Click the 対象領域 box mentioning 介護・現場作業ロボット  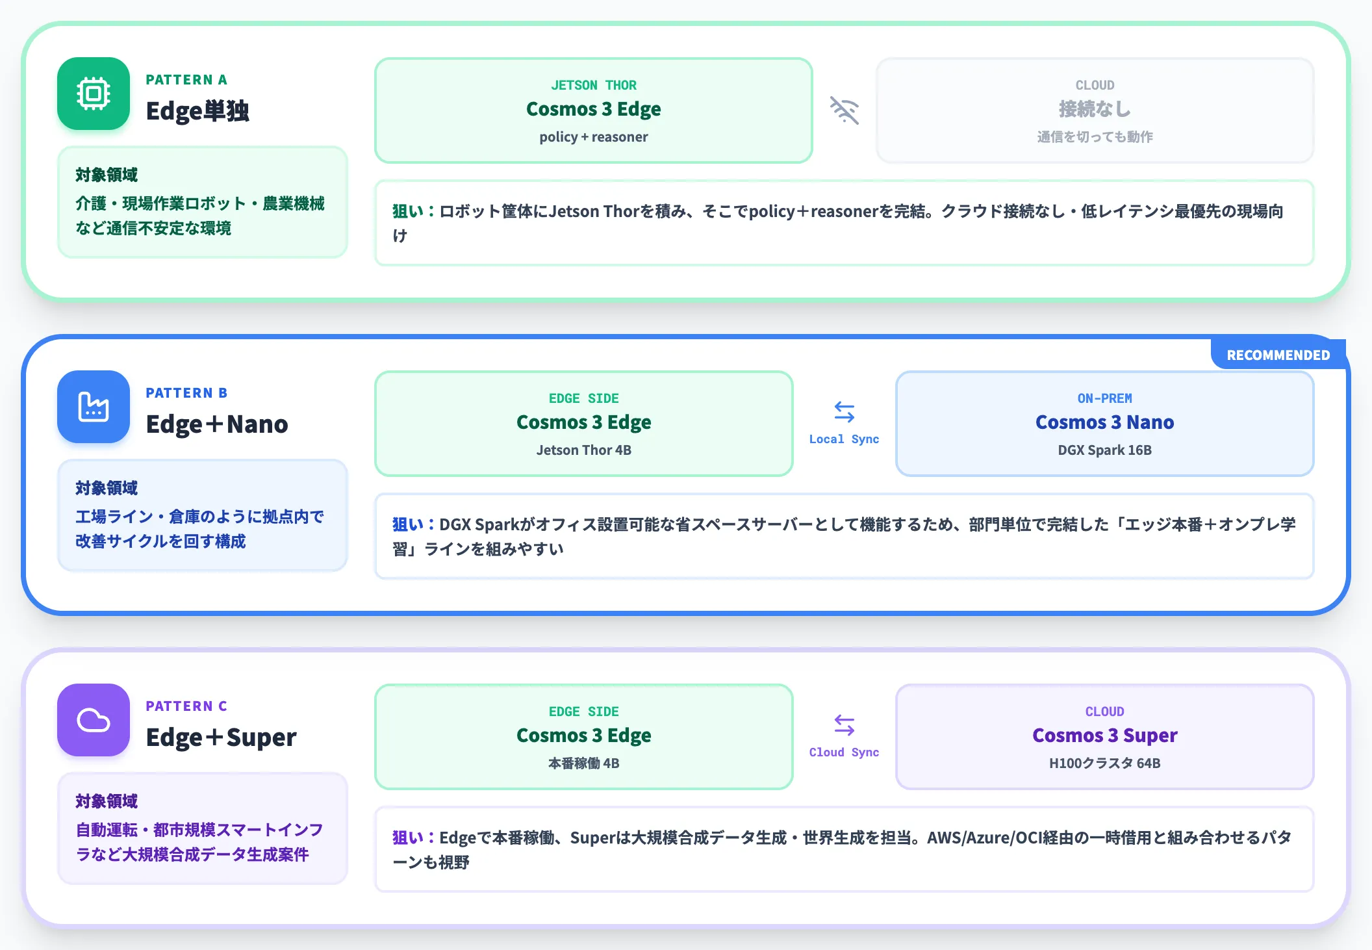[203, 202]
